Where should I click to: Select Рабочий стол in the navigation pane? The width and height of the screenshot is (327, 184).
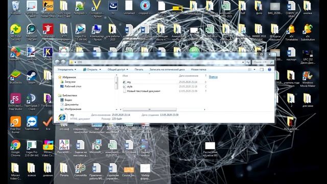(71, 86)
